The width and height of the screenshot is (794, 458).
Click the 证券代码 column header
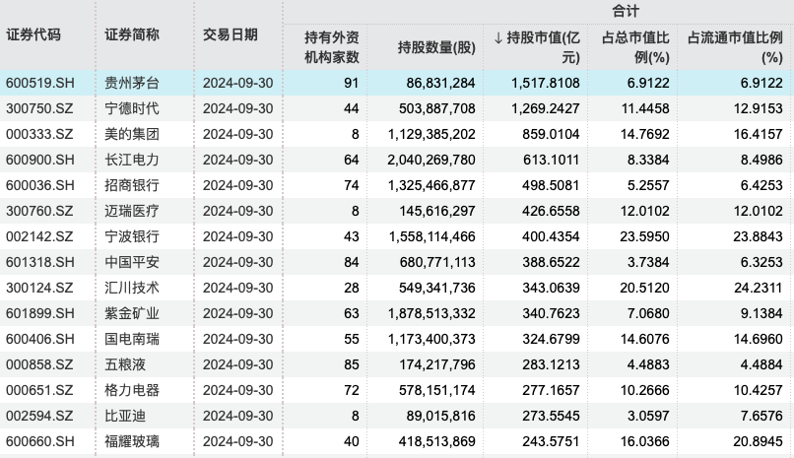click(x=33, y=34)
